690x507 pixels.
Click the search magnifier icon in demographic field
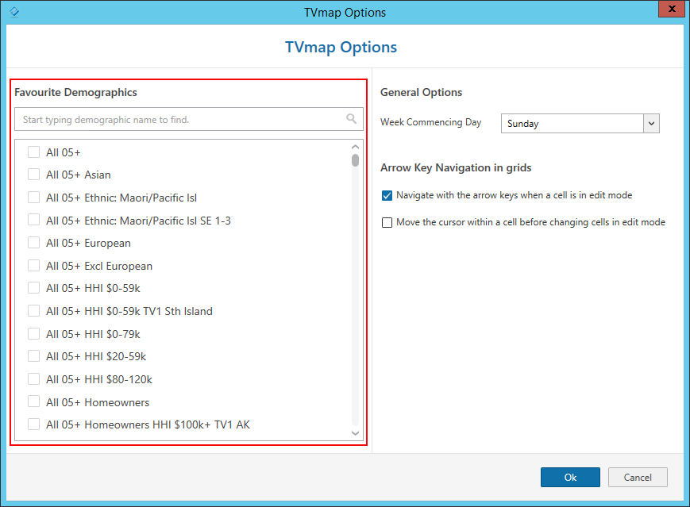tap(351, 119)
